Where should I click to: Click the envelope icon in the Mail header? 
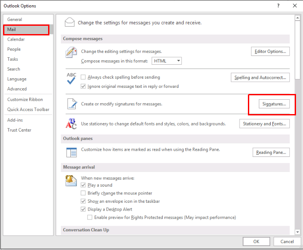[69, 22]
